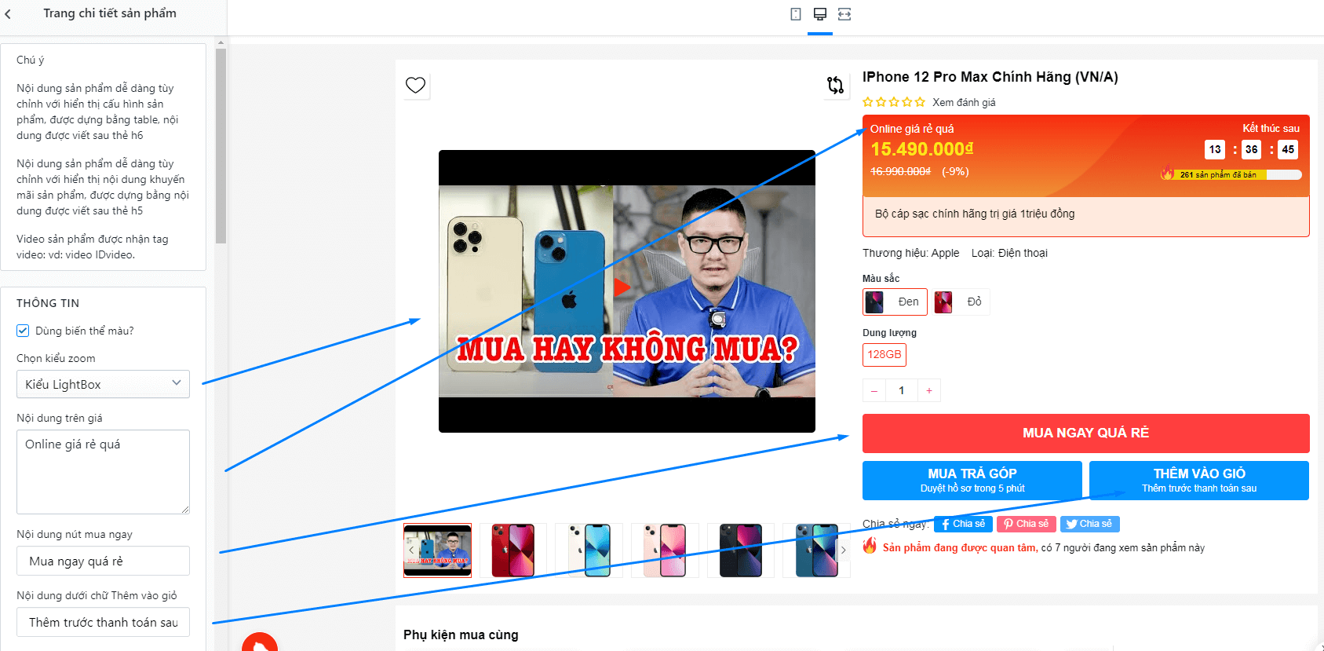The image size is (1324, 651).
Task: Click MUA NGAY QUÁ RẺ button
Action: point(1085,433)
